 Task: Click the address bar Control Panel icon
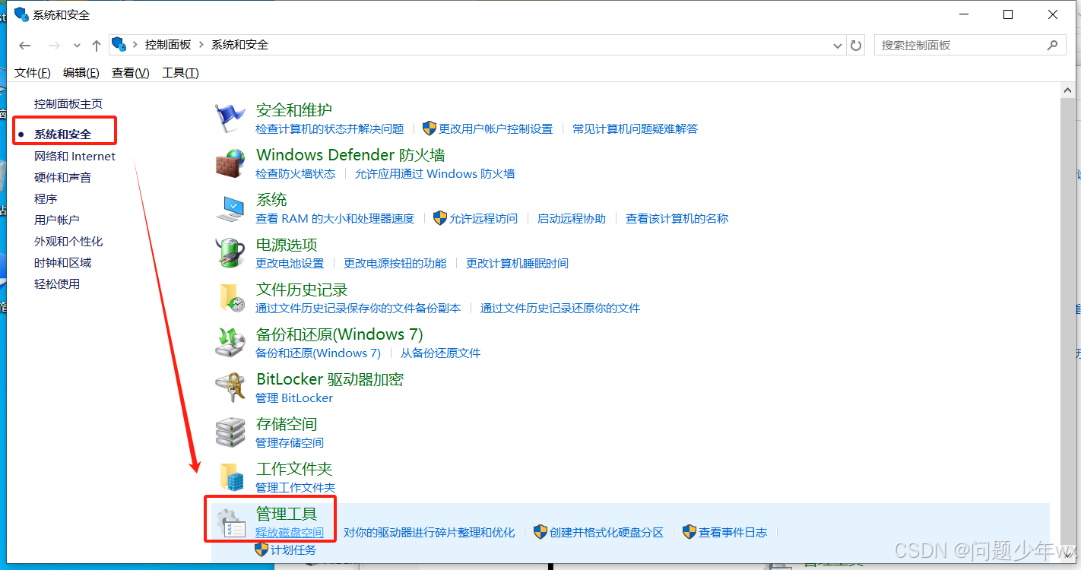[x=119, y=44]
